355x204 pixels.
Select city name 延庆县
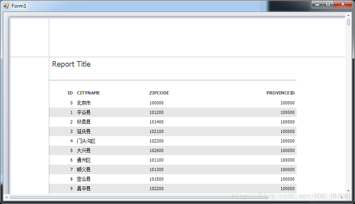click(x=84, y=131)
